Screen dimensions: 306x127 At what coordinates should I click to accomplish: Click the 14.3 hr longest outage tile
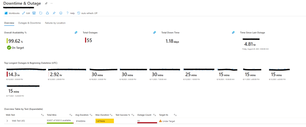pyautogui.click(x=13, y=74)
